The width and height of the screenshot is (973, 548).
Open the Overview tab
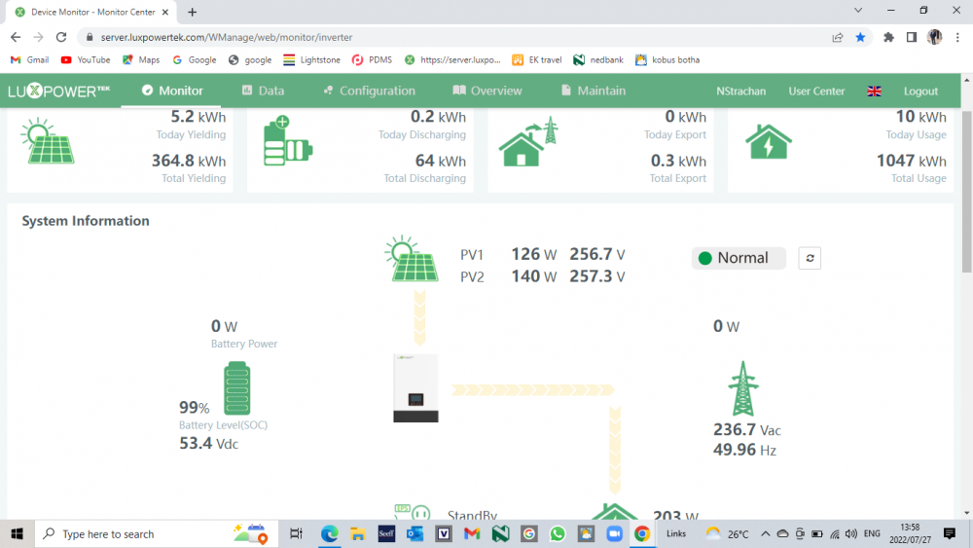tap(487, 91)
